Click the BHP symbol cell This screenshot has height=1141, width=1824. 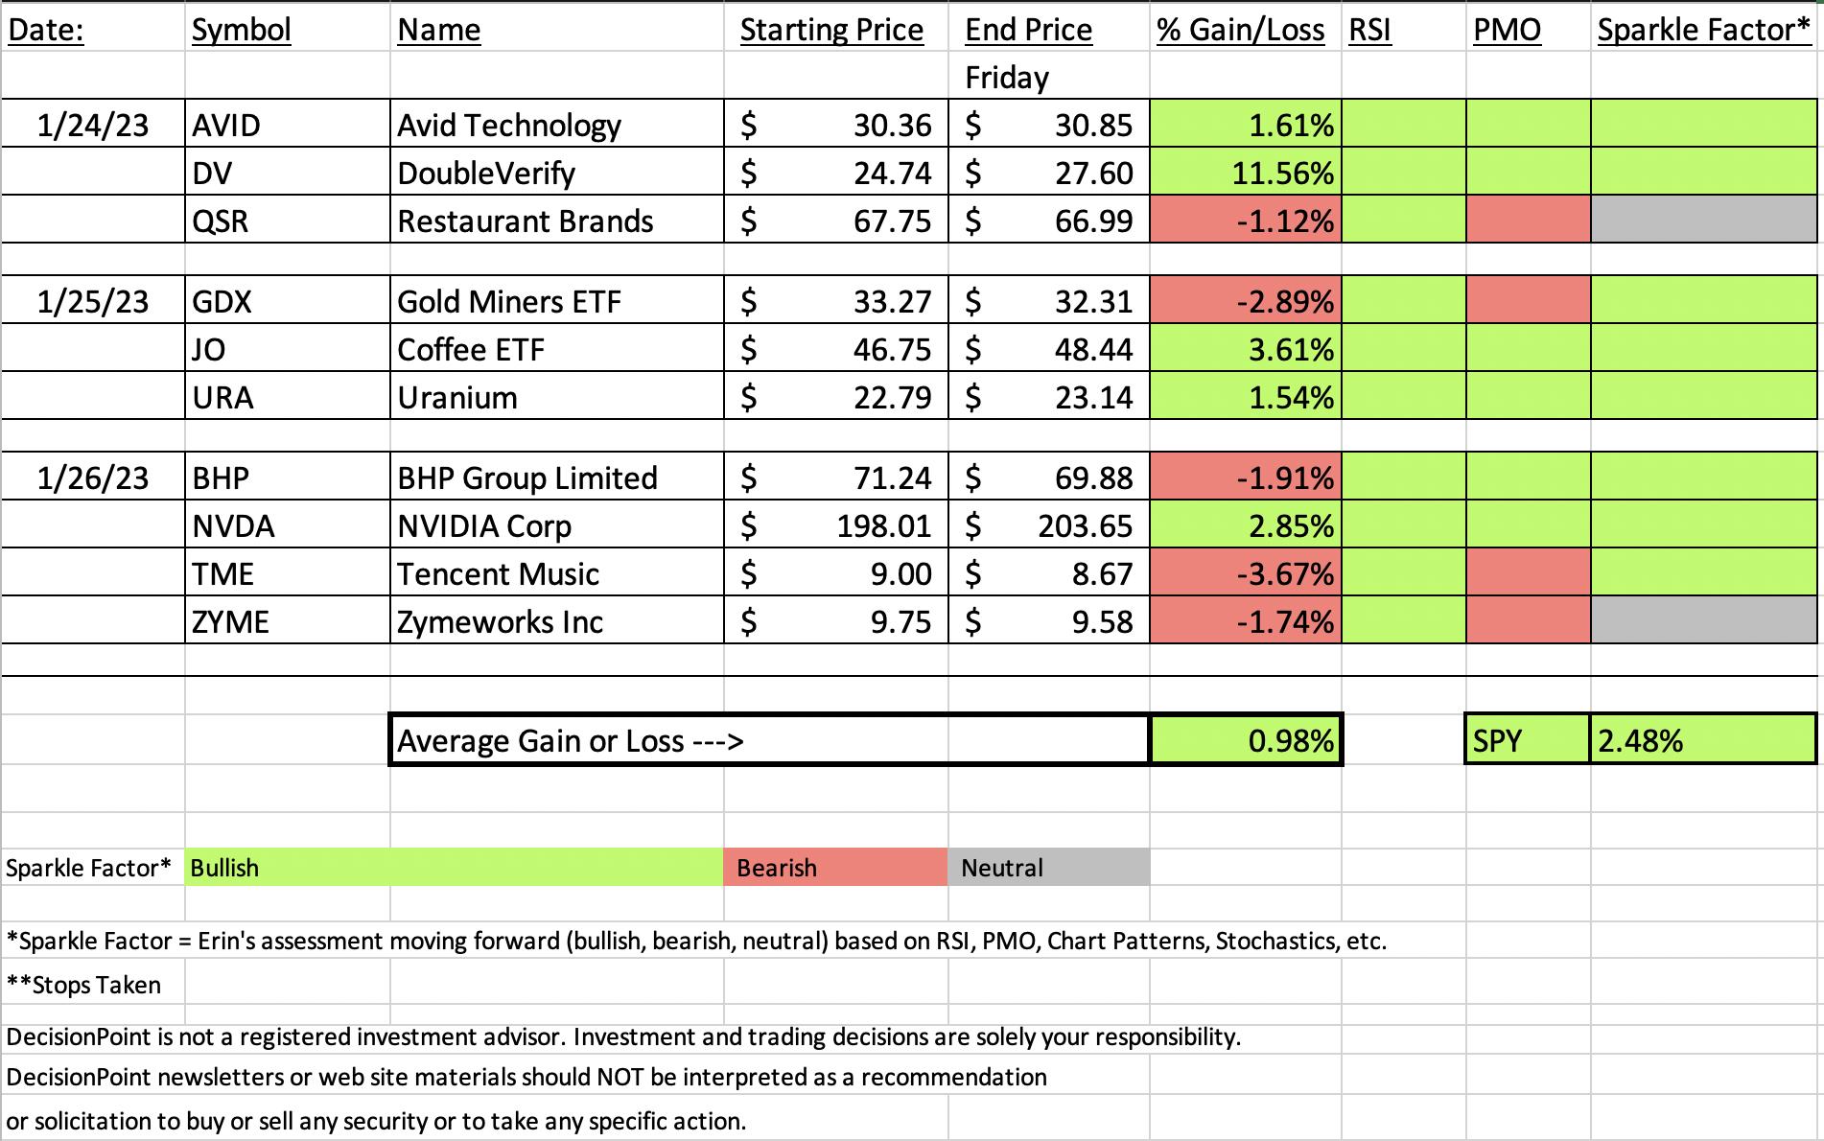(x=287, y=477)
